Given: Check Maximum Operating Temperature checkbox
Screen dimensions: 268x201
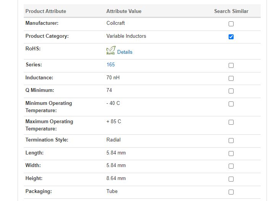Looking at the screenshot, I should pyautogui.click(x=231, y=122).
